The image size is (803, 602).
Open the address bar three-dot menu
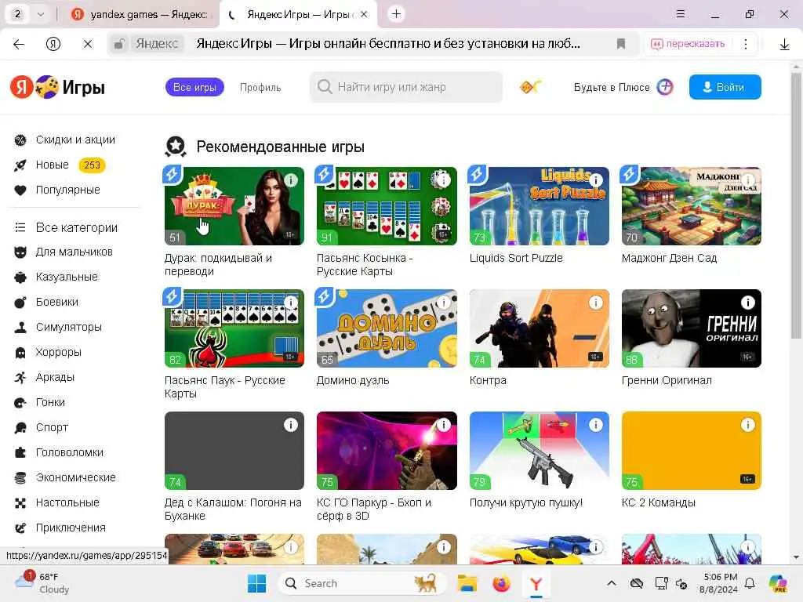(x=746, y=44)
